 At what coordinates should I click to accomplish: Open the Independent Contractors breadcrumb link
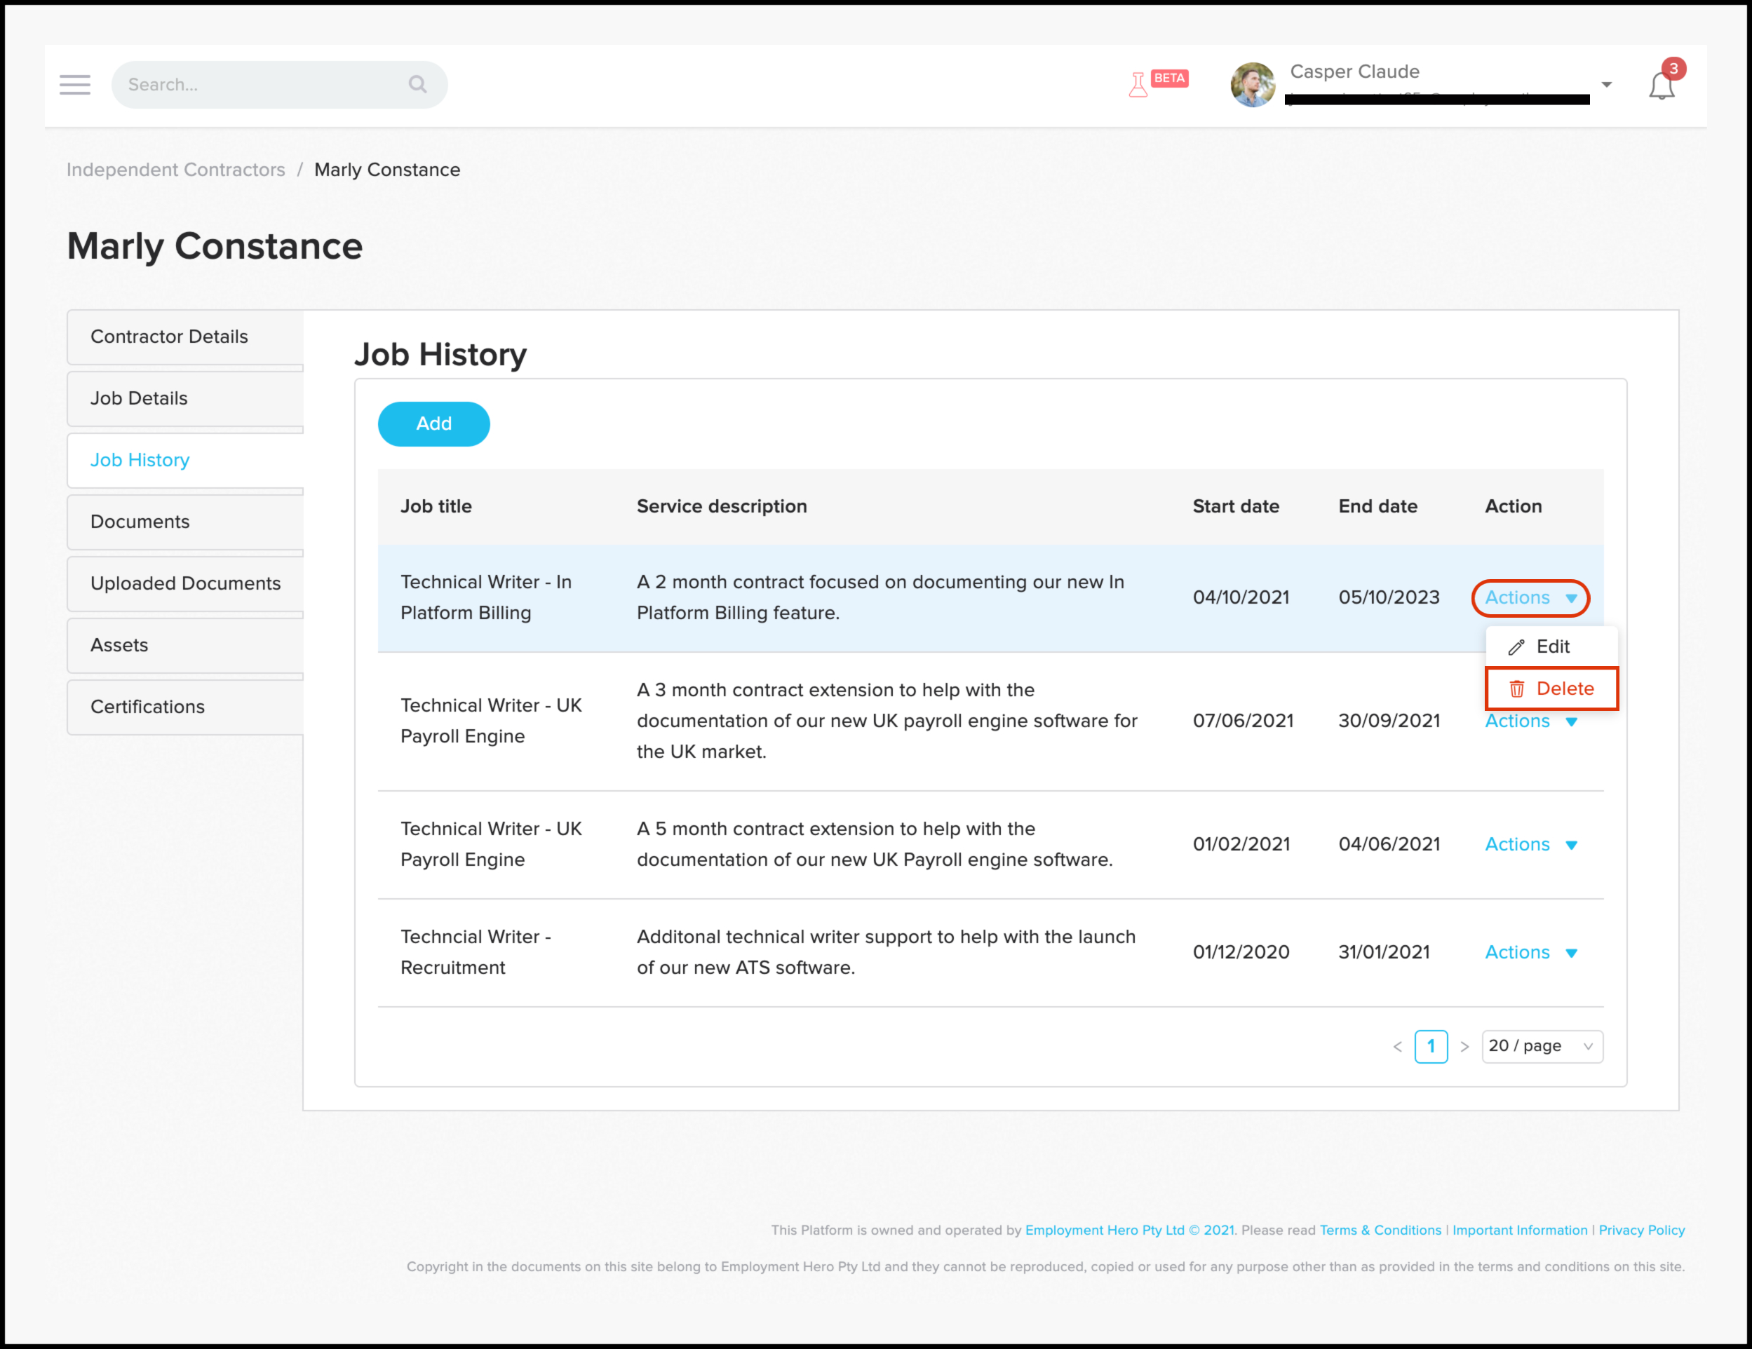(175, 170)
